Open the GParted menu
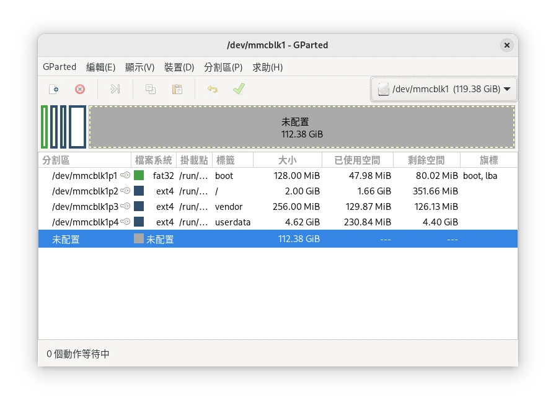 tap(60, 67)
